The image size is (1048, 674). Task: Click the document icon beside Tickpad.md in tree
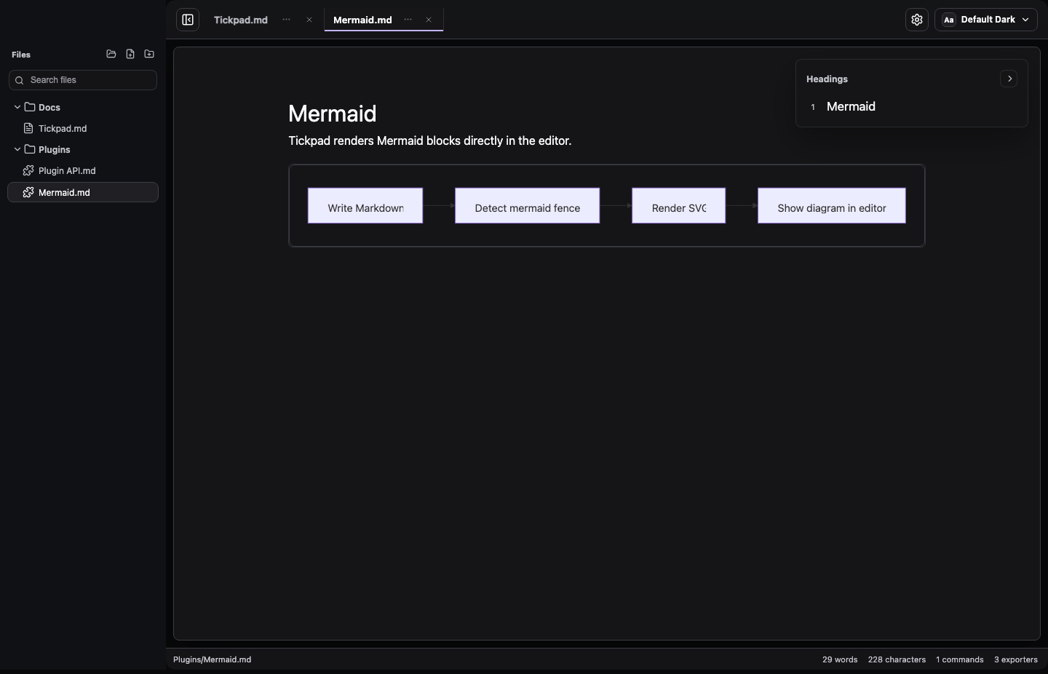(x=28, y=128)
